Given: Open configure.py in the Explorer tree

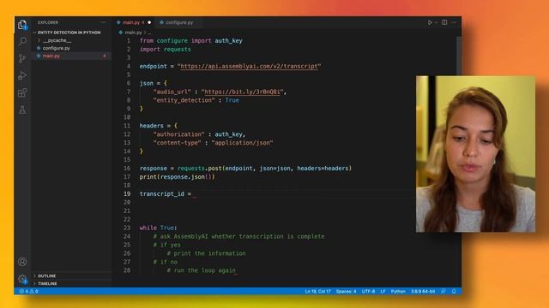Looking at the screenshot, I should click(x=56, y=48).
